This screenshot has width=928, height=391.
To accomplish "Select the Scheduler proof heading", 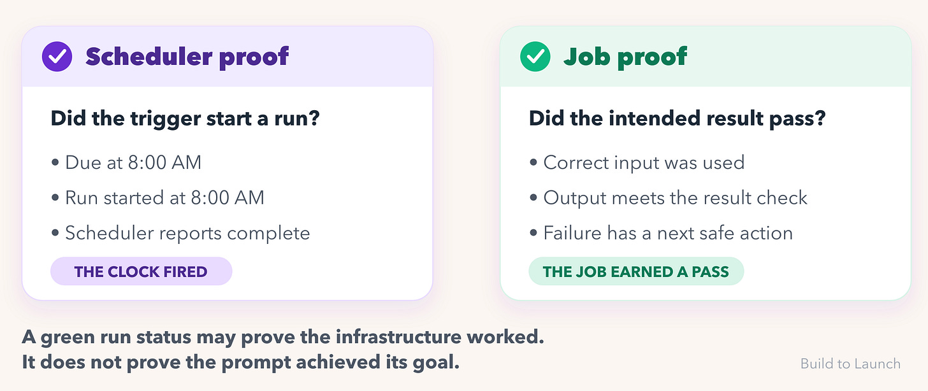I will point(187,57).
